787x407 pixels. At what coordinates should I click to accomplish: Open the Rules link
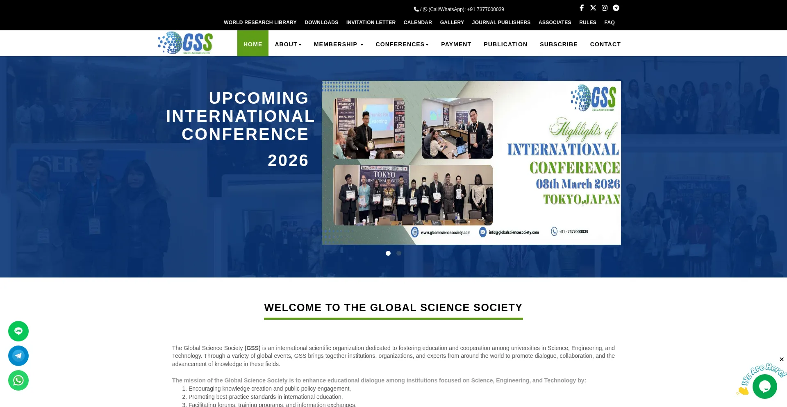(588, 23)
